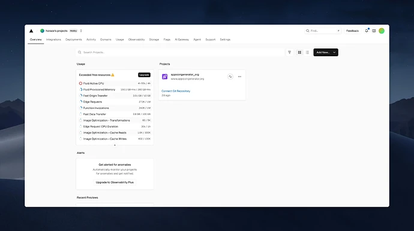This screenshot has width=414, height=231.
Task: Expand the Add New dropdown chevron
Action: pyautogui.click(x=334, y=53)
